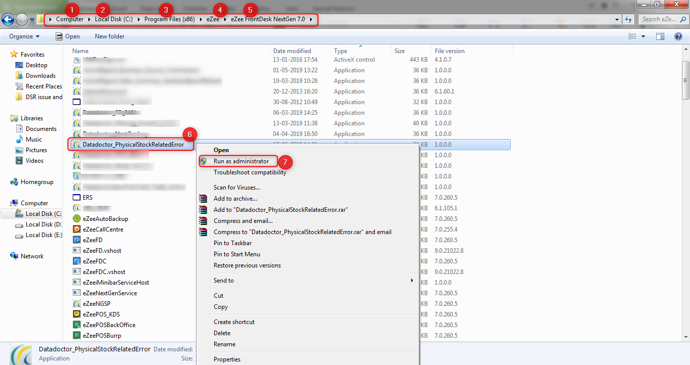Click the Help question mark icon
Screen dimensions: 690x365
tap(677, 36)
